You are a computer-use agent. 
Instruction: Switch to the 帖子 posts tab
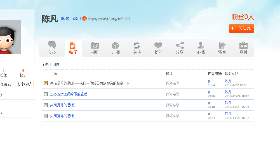[x=73, y=48]
